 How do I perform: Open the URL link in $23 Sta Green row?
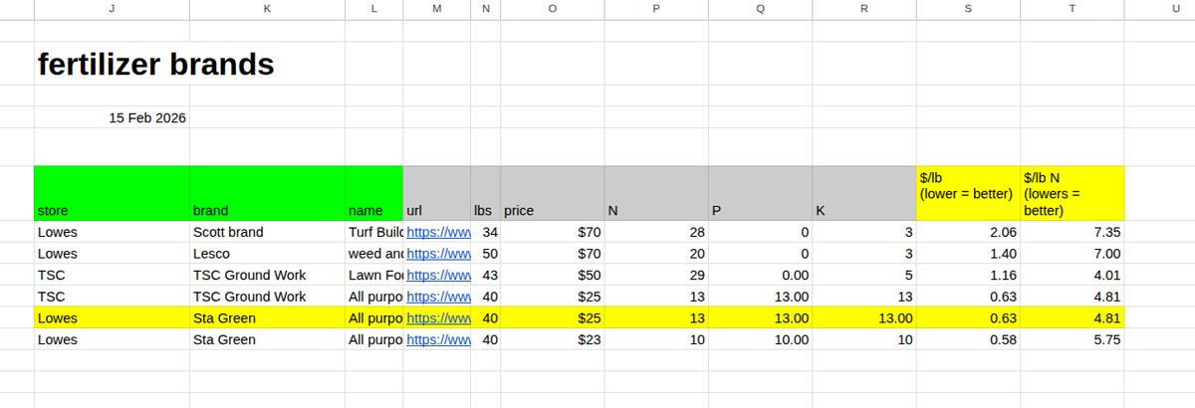click(x=438, y=339)
